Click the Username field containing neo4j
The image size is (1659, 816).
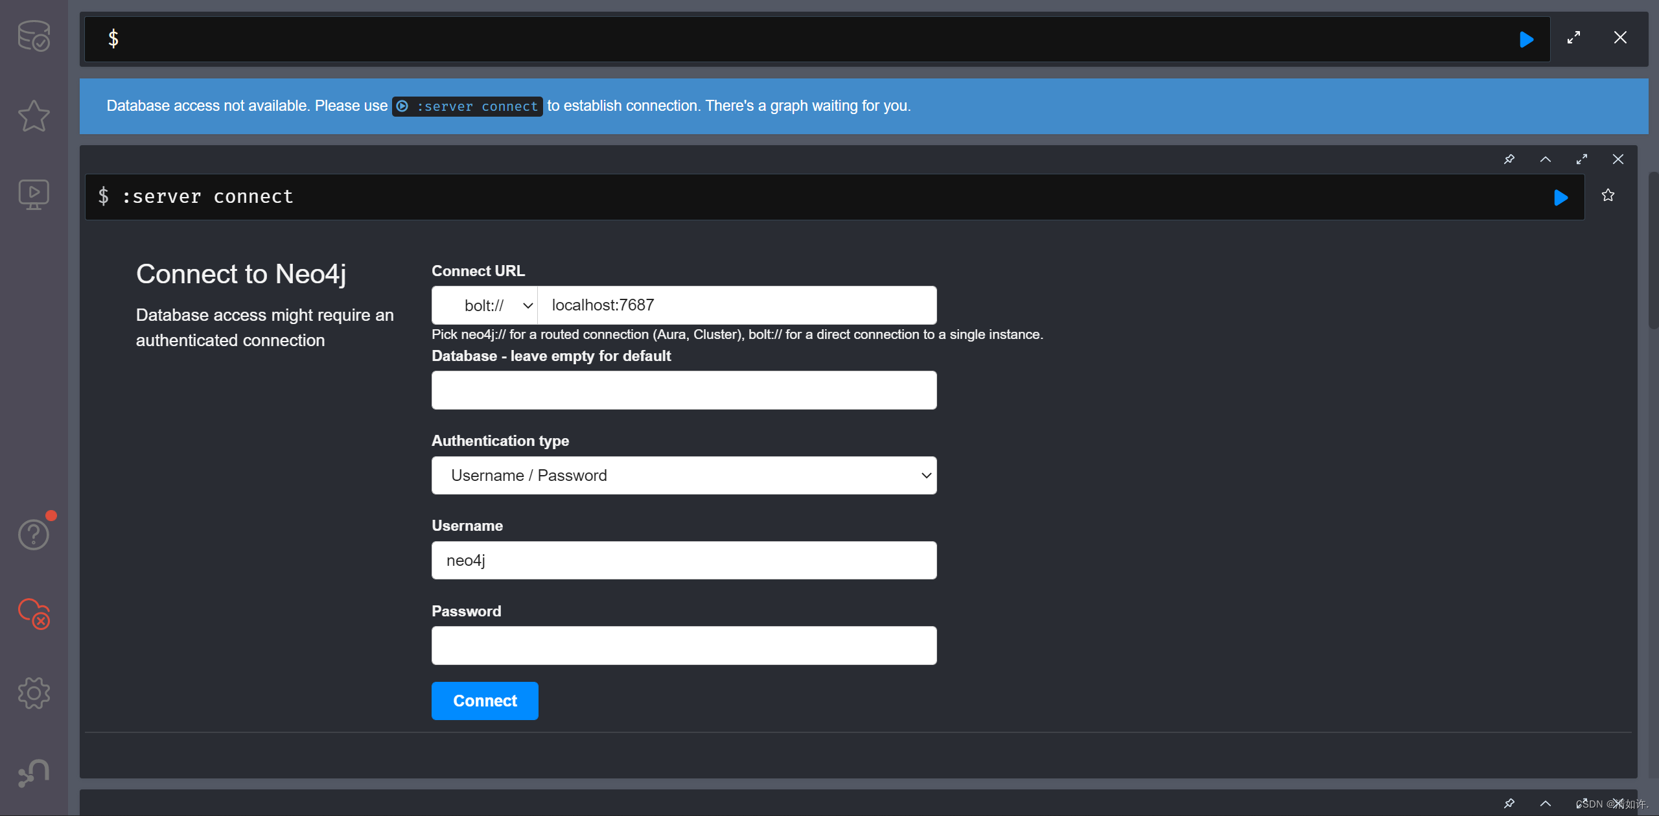[x=684, y=561]
